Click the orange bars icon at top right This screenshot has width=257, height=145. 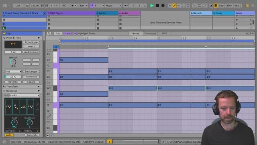point(247,6)
